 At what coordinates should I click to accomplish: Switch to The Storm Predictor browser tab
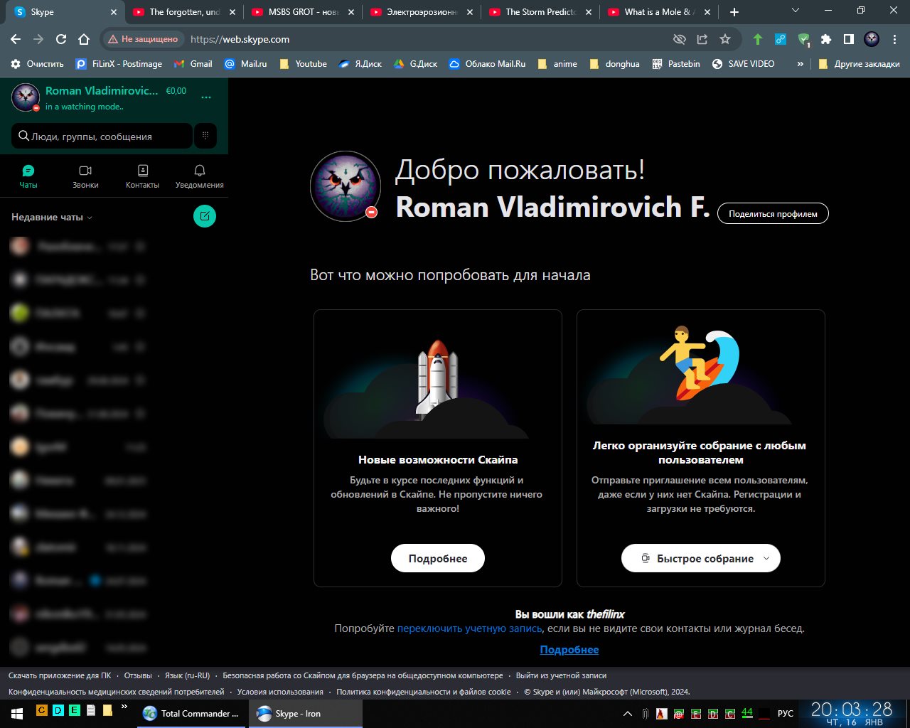coord(540,12)
